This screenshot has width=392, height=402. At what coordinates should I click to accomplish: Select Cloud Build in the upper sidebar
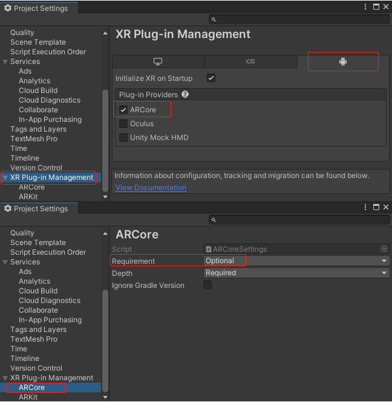point(38,91)
